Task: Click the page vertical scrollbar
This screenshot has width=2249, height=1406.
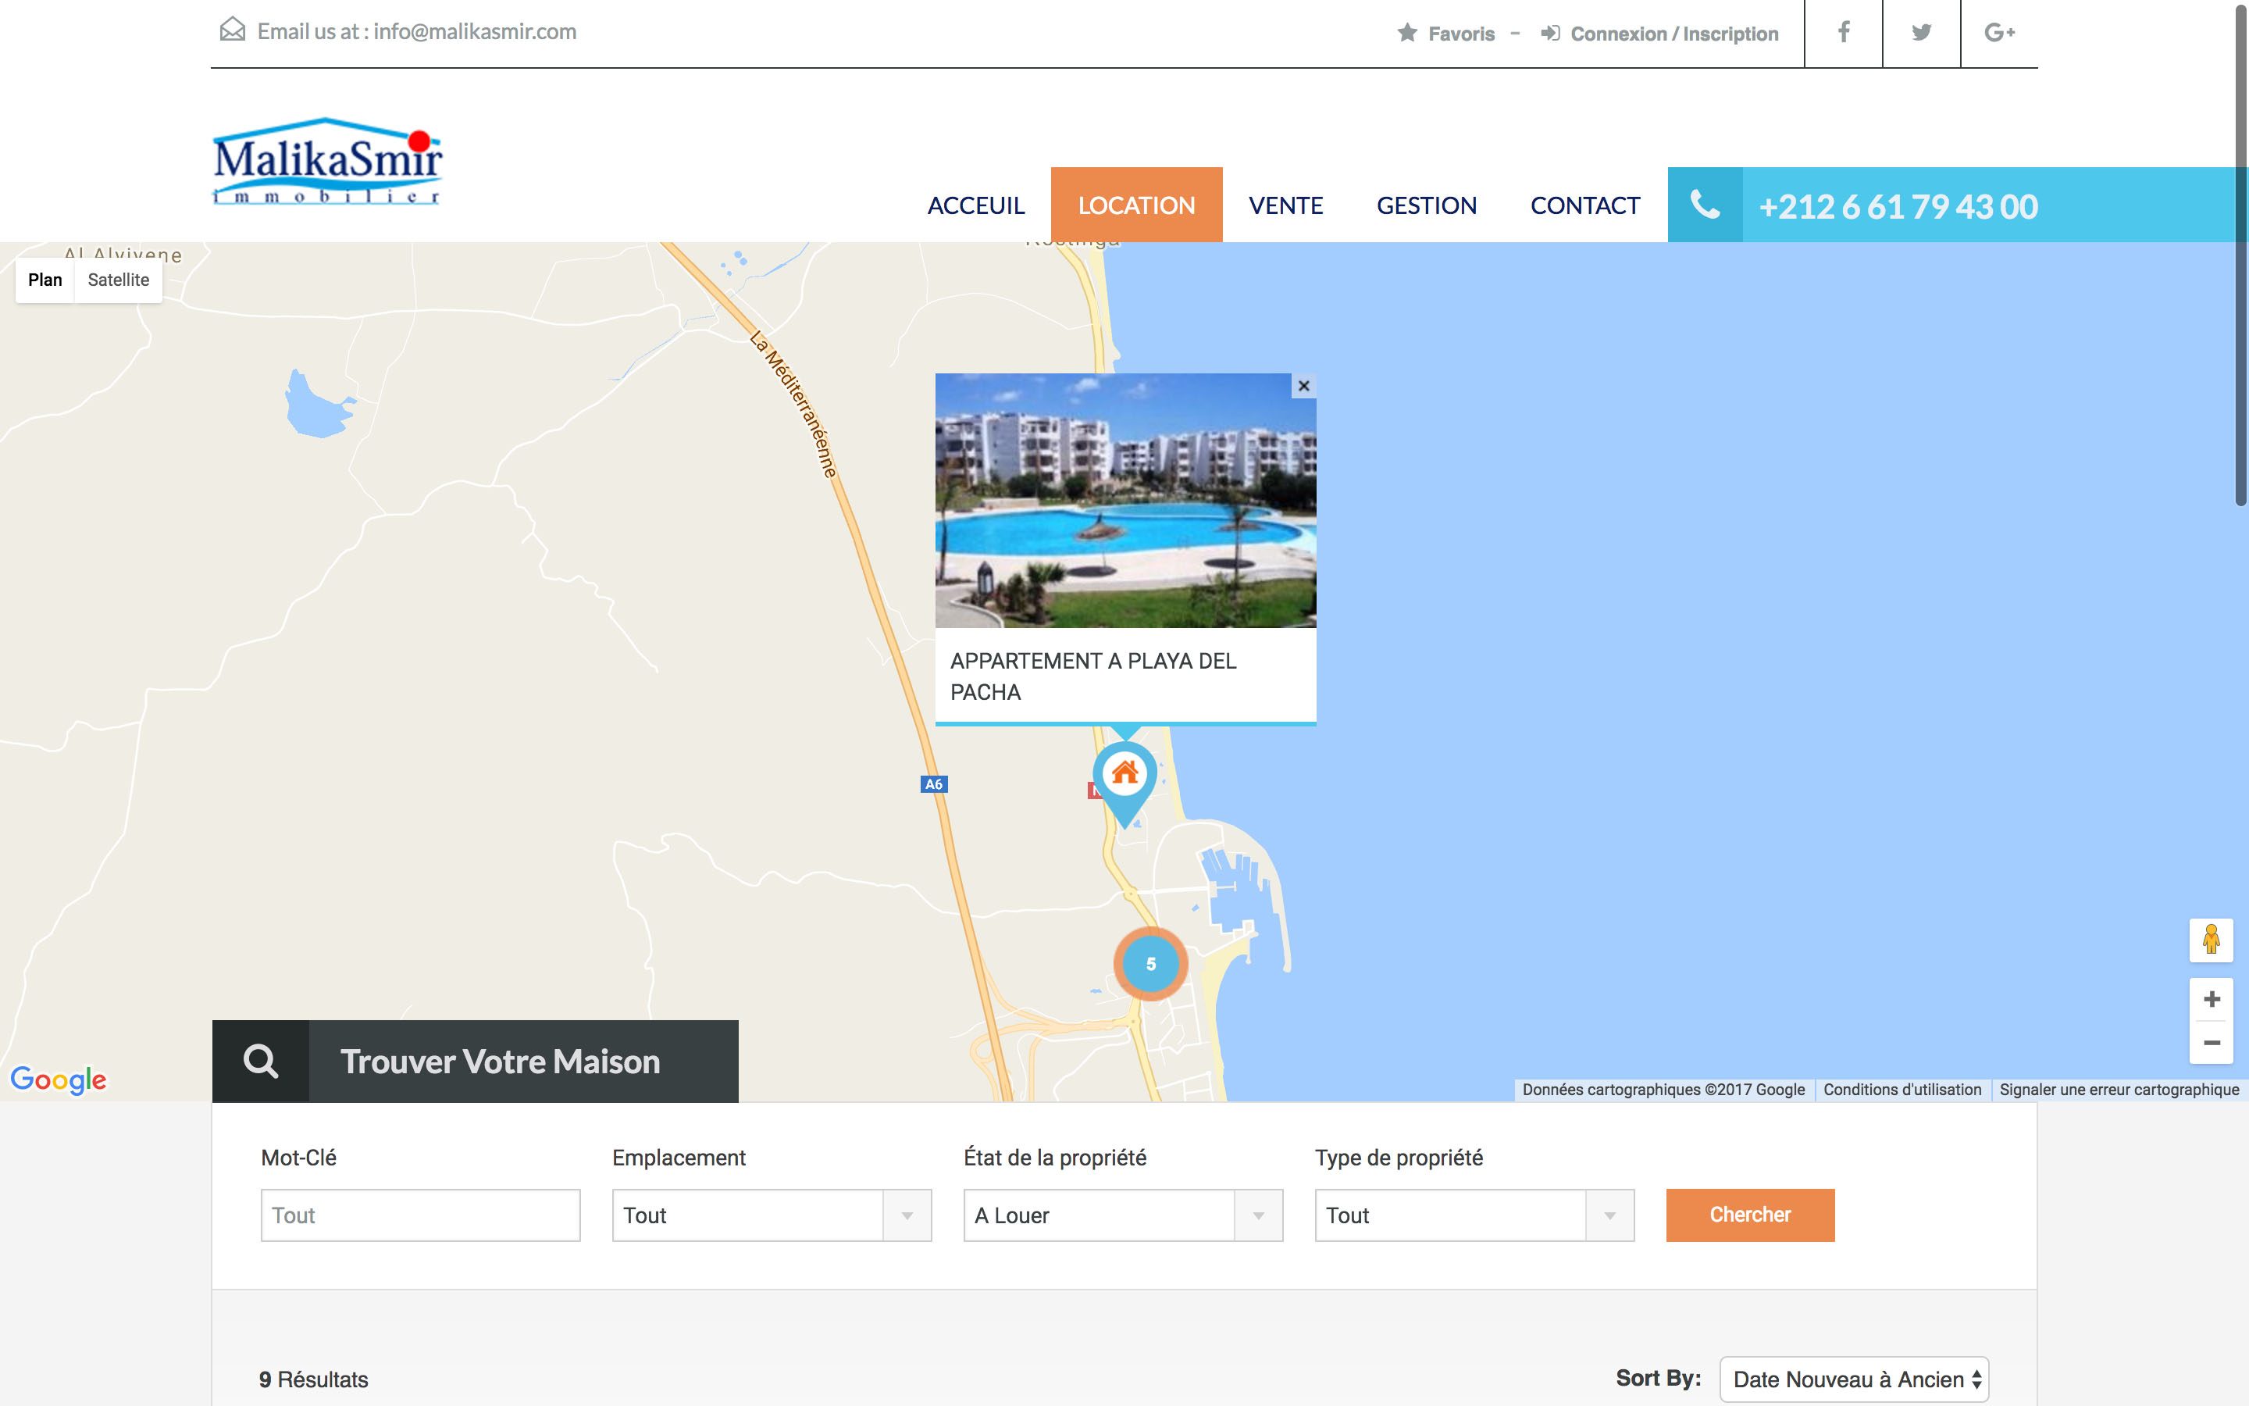Action: click(2240, 255)
